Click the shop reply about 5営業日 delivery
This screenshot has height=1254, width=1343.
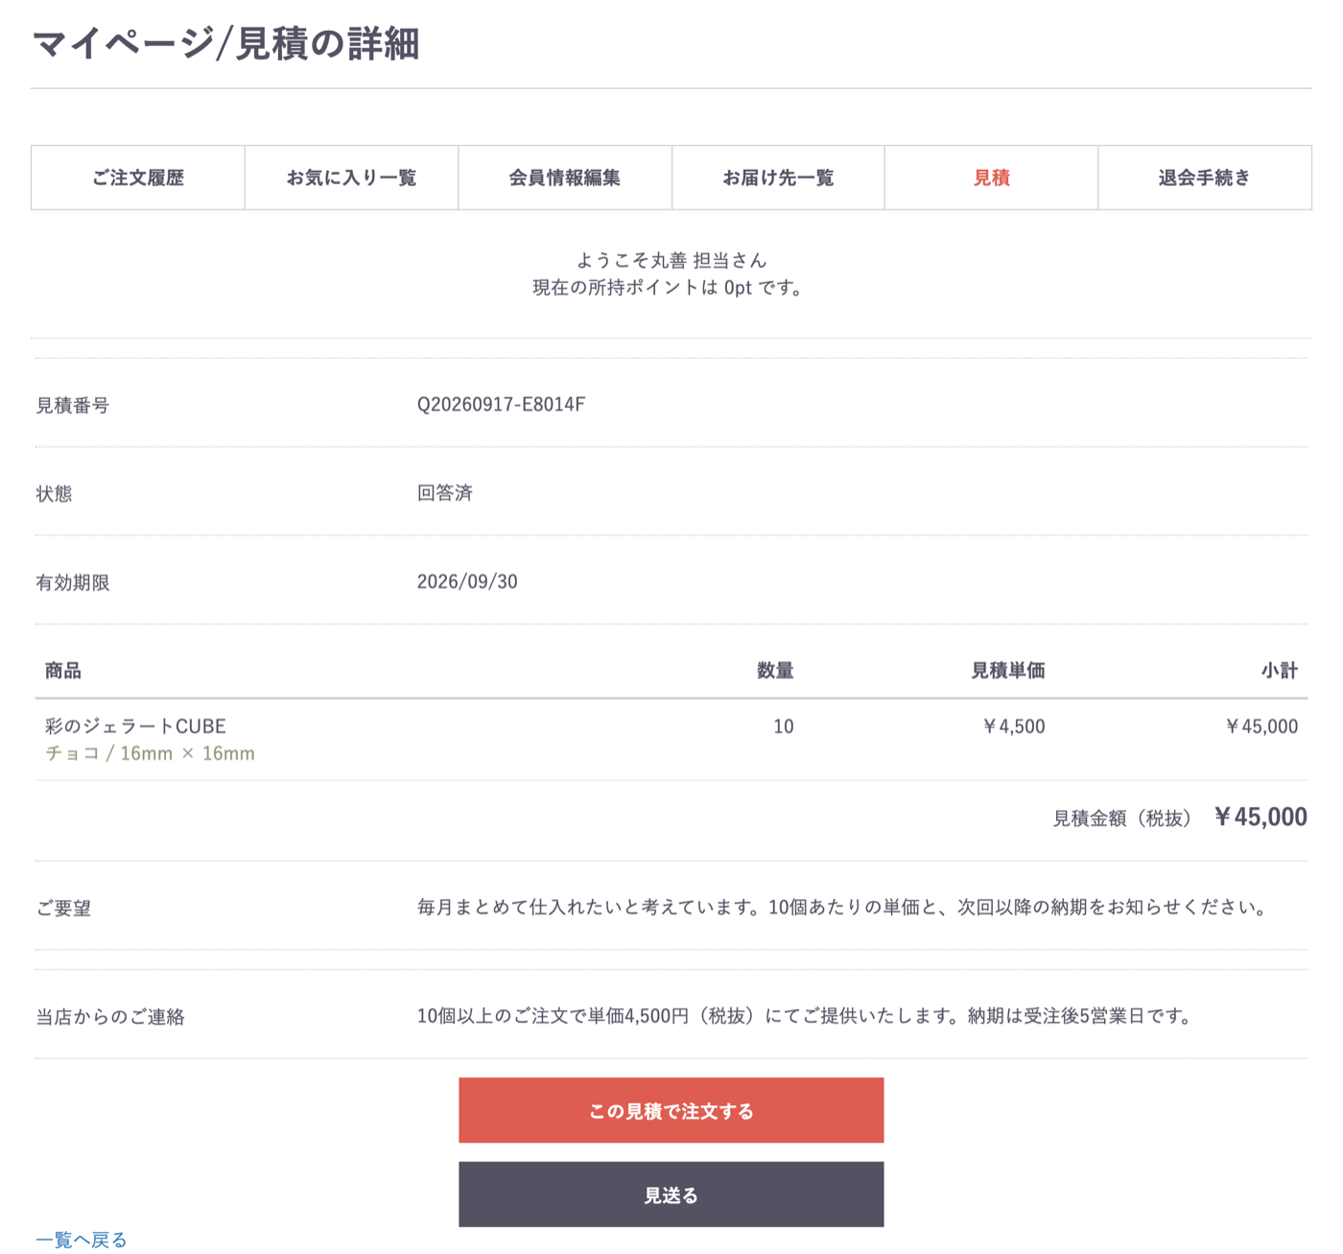(805, 1016)
